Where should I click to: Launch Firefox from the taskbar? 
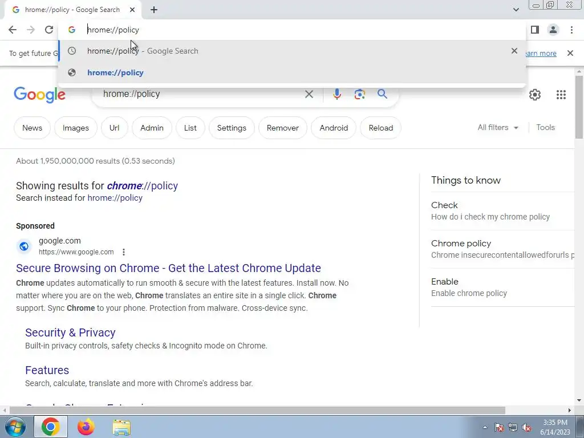click(x=86, y=427)
